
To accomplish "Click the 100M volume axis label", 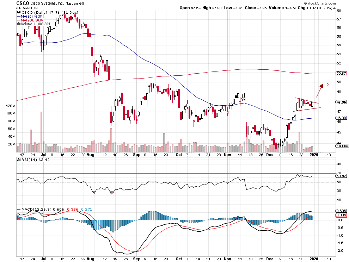I will pos(11,113).
